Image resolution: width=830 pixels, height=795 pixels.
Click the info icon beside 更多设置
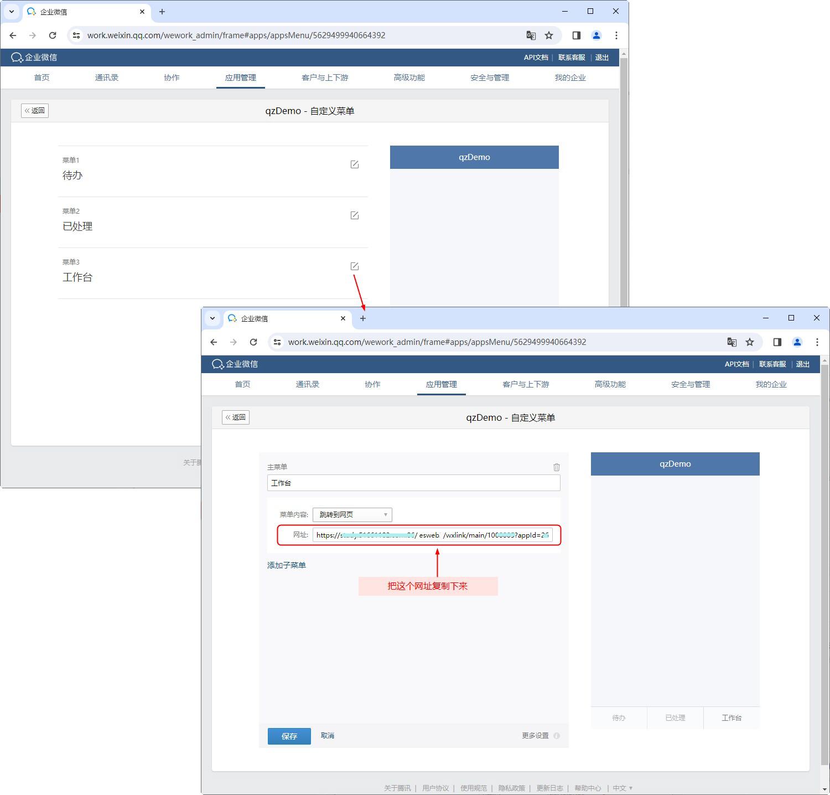pyautogui.click(x=557, y=736)
